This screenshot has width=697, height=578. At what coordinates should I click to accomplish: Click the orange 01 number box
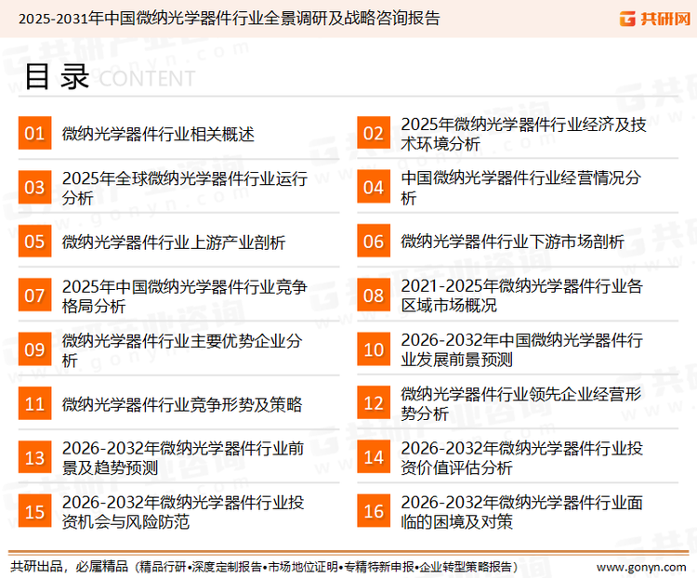click(34, 133)
